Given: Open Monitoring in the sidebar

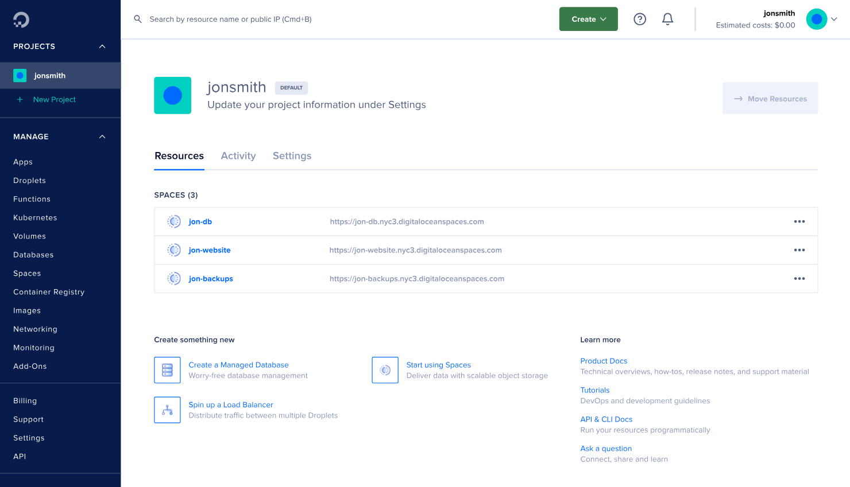Looking at the screenshot, I should click(34, 348).
